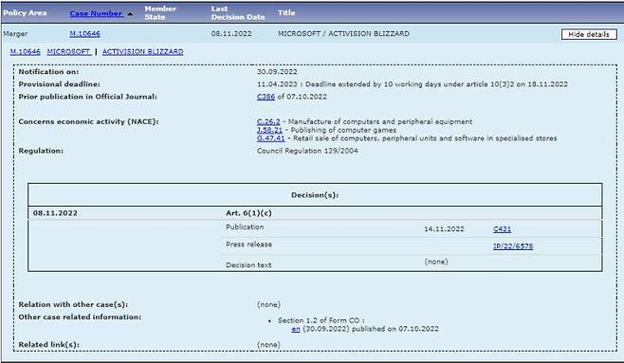The height and width of the screenshot is (363, 624).
Task: Sort by Case Number column header
Action: [96, 13]
